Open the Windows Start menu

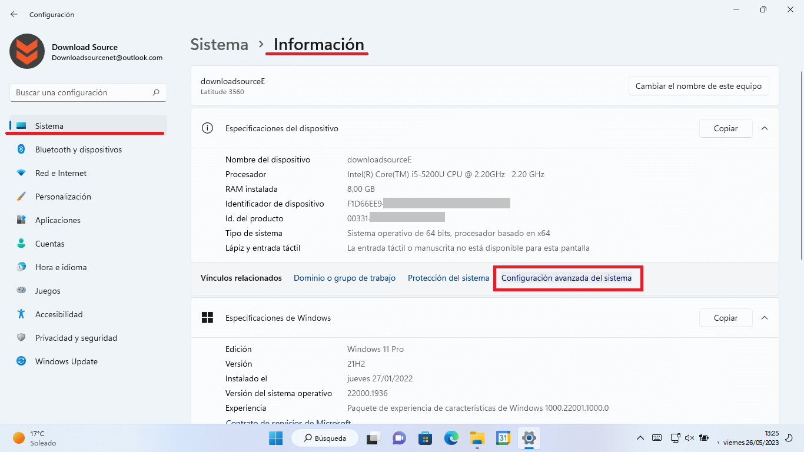point(275,438)
